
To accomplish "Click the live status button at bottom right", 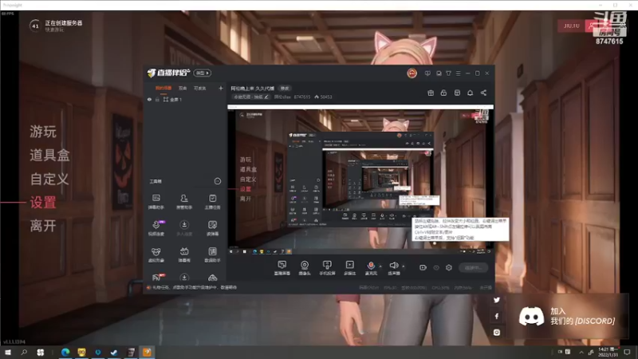I will click(x=473, y=267).
